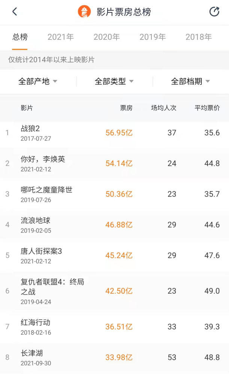Open the 全部产地 region dropdown

(x=38, y=81)
